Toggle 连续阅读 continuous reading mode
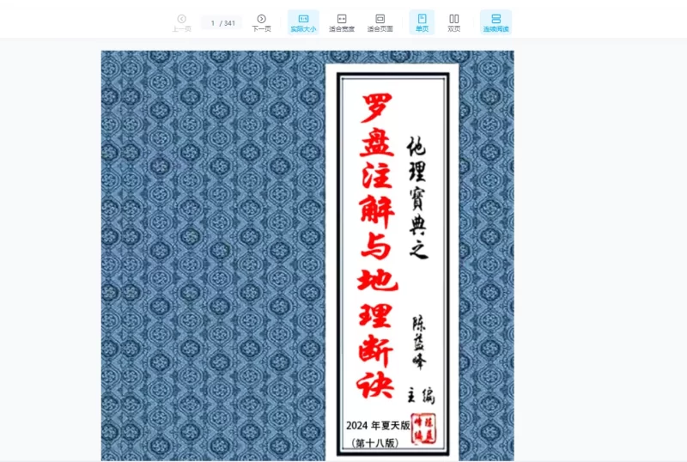This screenshot has width=687, height=462. coord(495,22)
